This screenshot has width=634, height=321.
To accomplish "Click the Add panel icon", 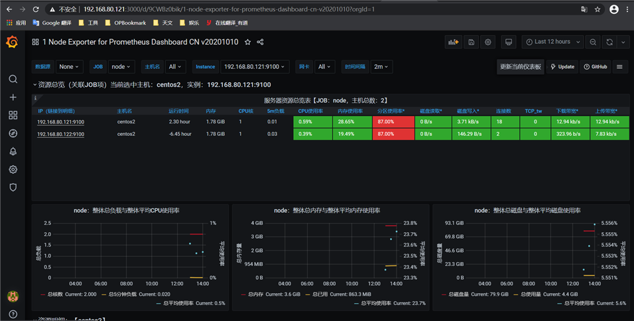I will (x=453, y=42).
